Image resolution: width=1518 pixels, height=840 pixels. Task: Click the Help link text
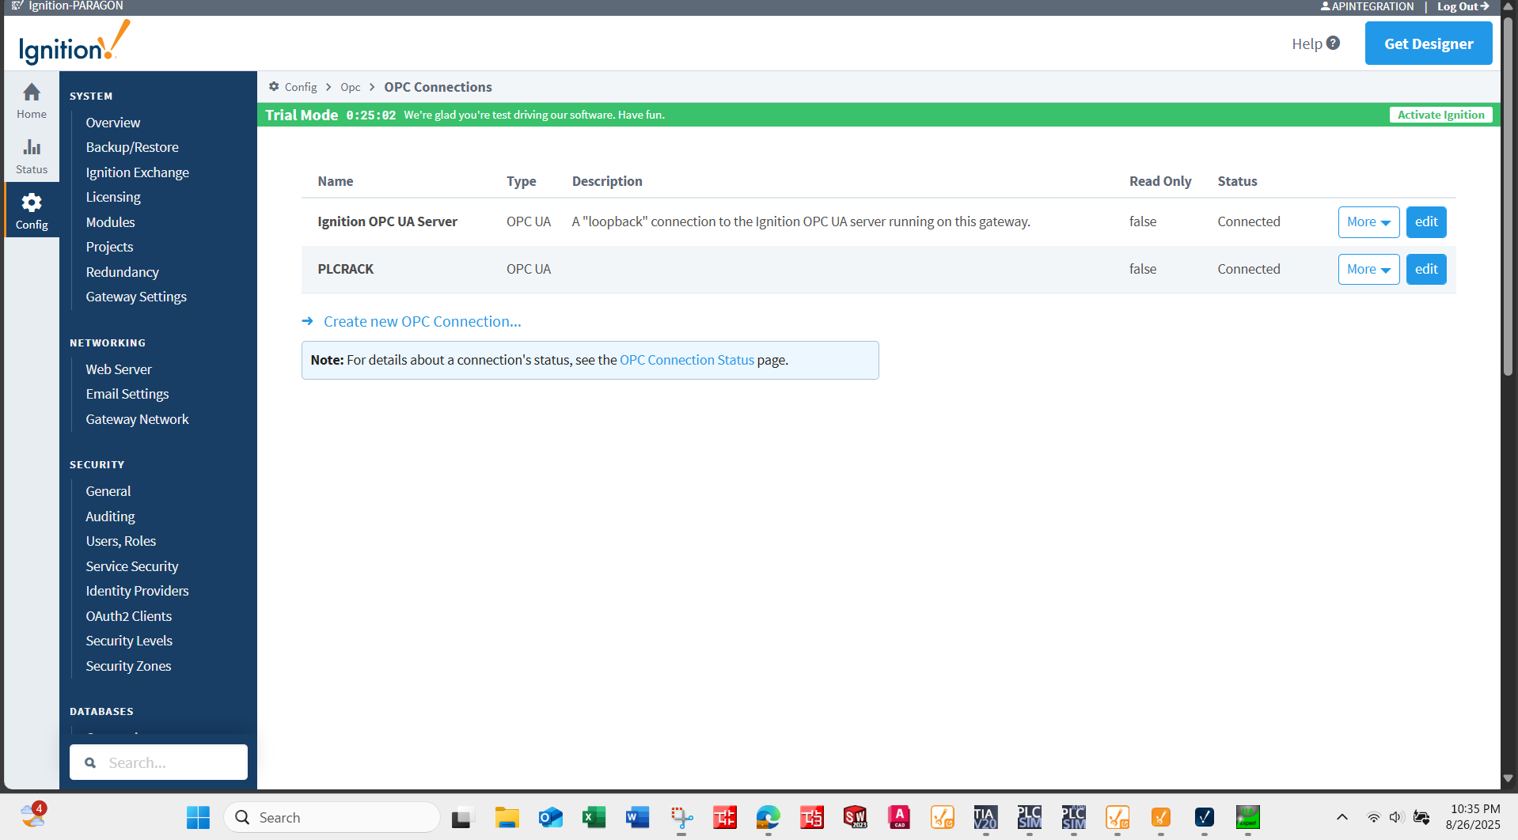[1307, 44]
